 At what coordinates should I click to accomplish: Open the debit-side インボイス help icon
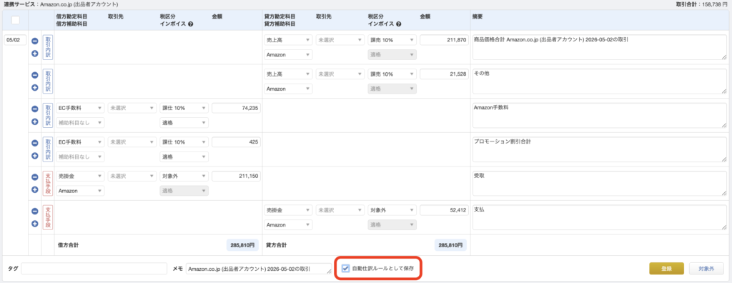191,24
